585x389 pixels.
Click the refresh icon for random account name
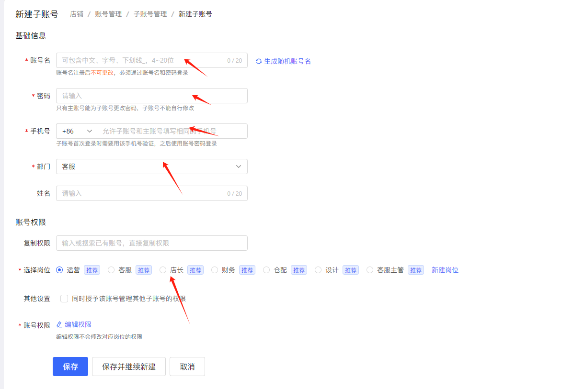pos(259,61)
